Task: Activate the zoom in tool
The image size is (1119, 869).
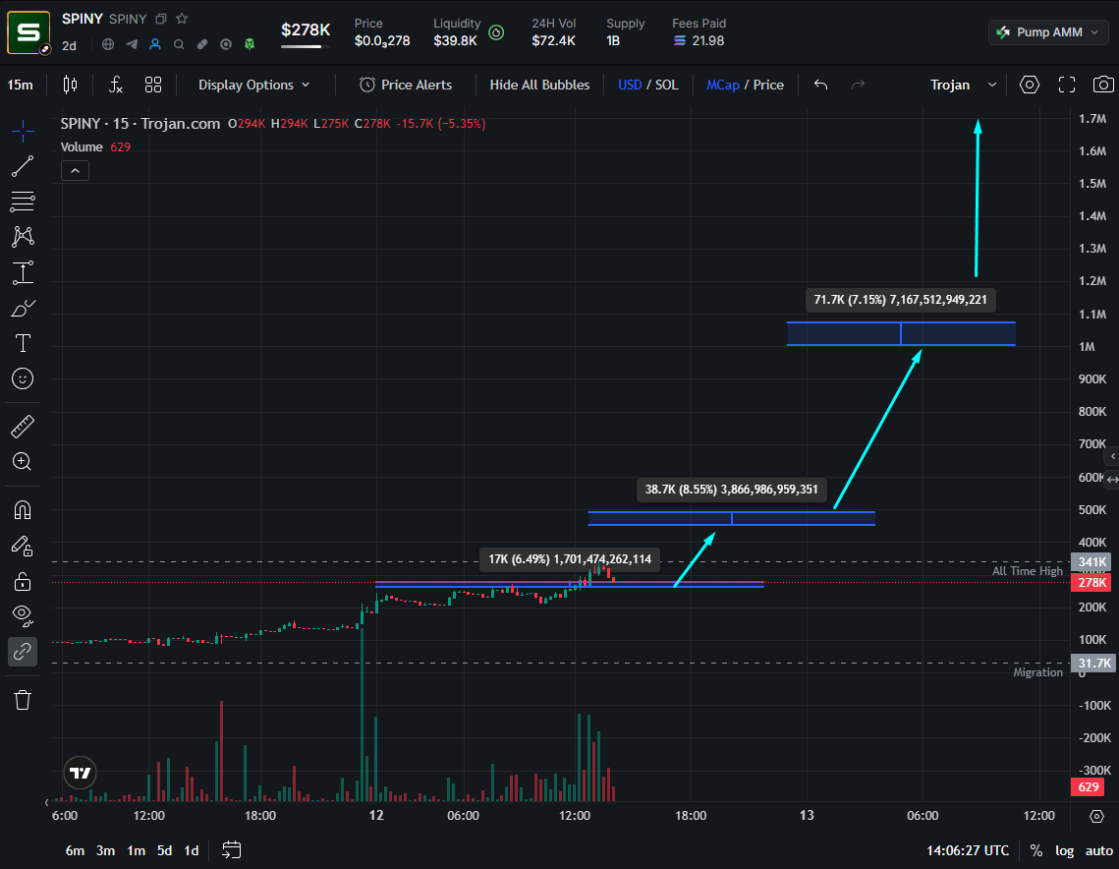Action: (23, 461)
